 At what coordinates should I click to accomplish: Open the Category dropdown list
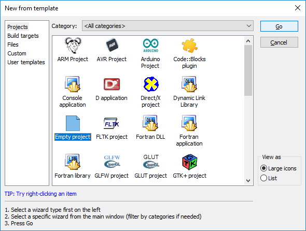pos(168,26)
